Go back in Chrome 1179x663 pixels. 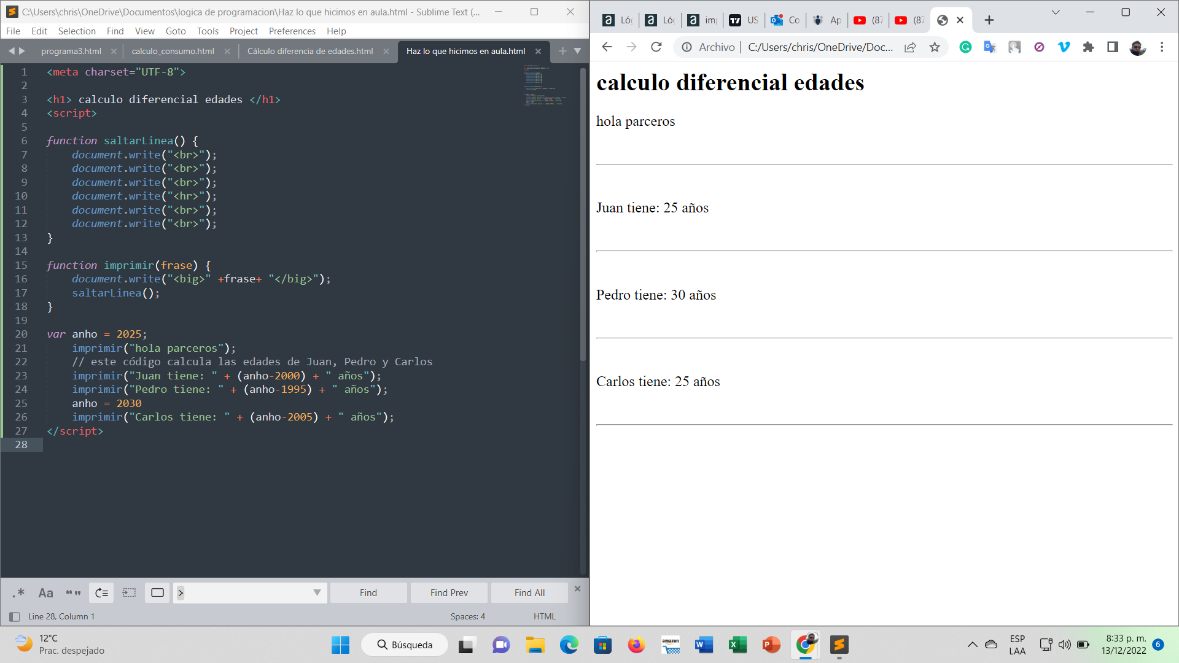click(x=607, y=47)
